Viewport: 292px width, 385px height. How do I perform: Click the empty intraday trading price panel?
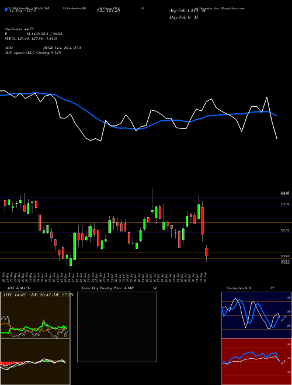click(x=117, y=327)
